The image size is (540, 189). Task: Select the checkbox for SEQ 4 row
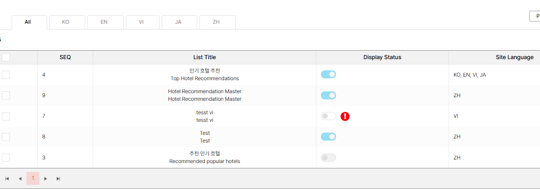point(6,75)
